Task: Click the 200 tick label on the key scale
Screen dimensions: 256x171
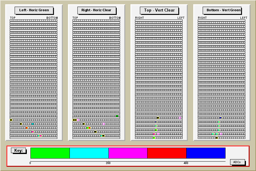Action: pyautogui.click(x=108, y=163)
